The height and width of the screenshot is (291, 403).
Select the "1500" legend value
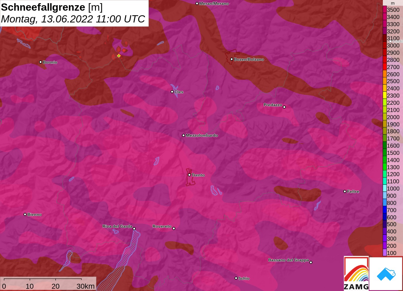coord(393,153)
